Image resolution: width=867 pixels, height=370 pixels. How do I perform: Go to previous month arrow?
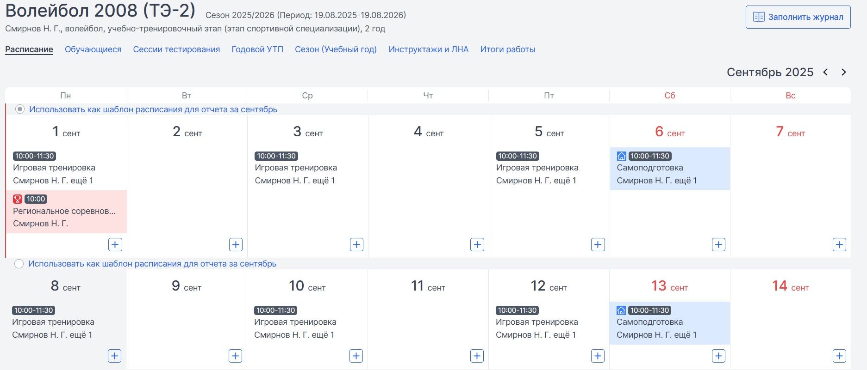[826, 72]
